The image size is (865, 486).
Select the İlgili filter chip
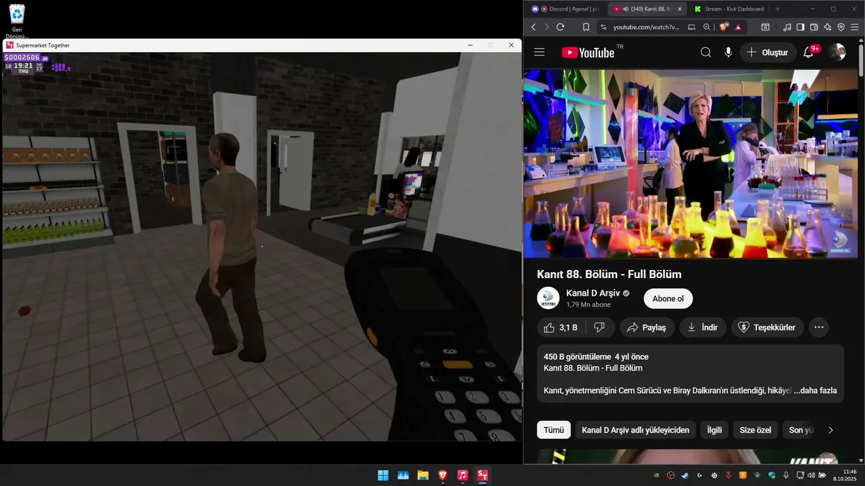714,430
